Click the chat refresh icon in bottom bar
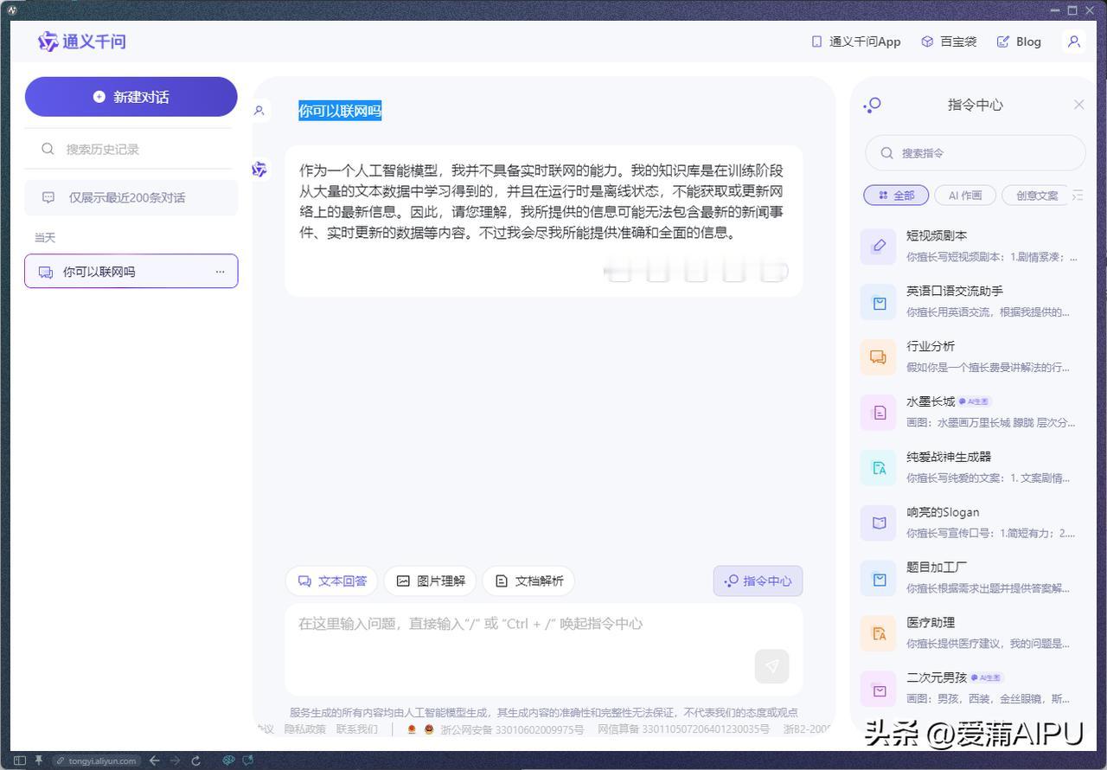 [248, 760]
